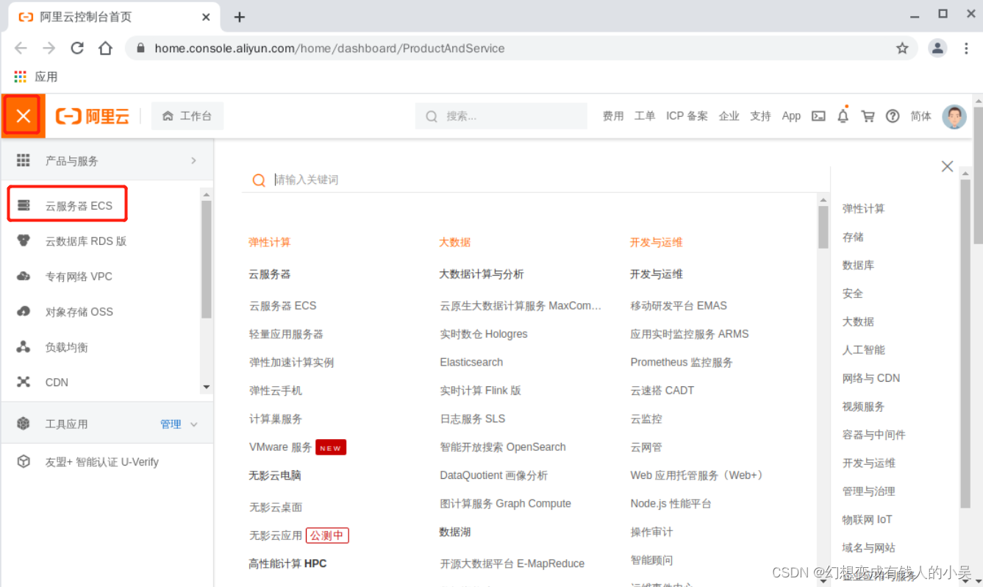Viewport: 983px width, 587px height.
Task: Click the sidebar scrollbar up arrow
Action: 207,194
